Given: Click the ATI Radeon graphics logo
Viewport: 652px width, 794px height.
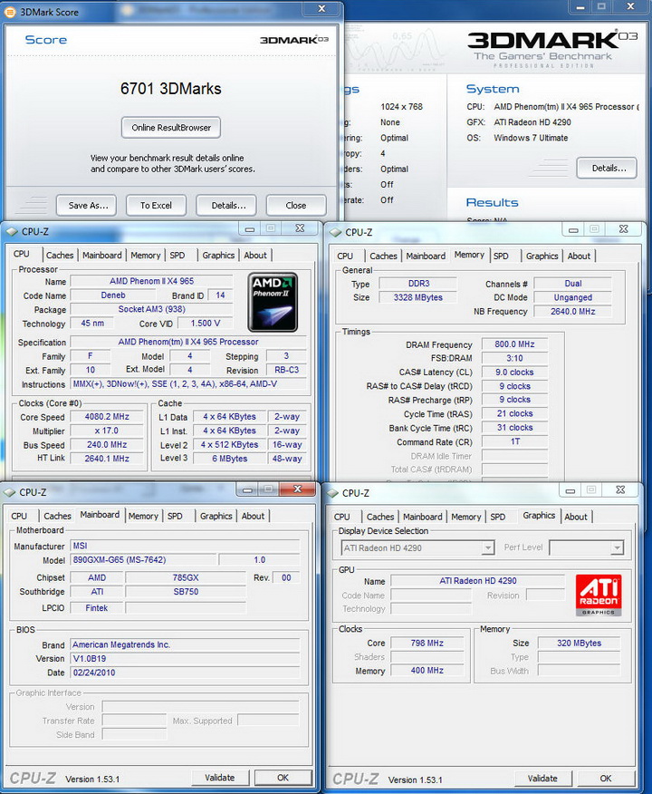Looking at the screenshot, I should point(599,595).
